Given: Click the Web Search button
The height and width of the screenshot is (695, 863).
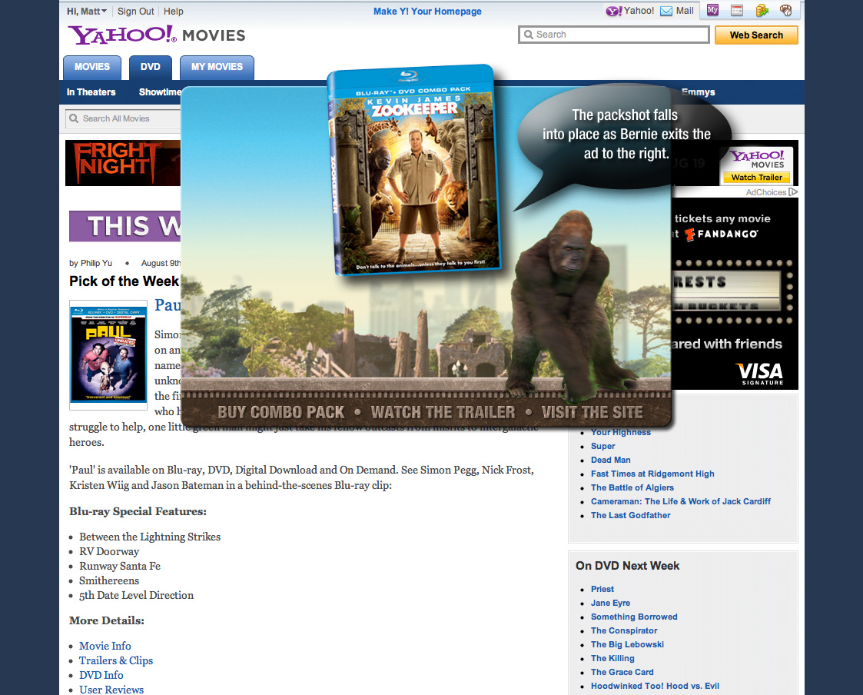Looking at the screenshot, I should point(756,35).
